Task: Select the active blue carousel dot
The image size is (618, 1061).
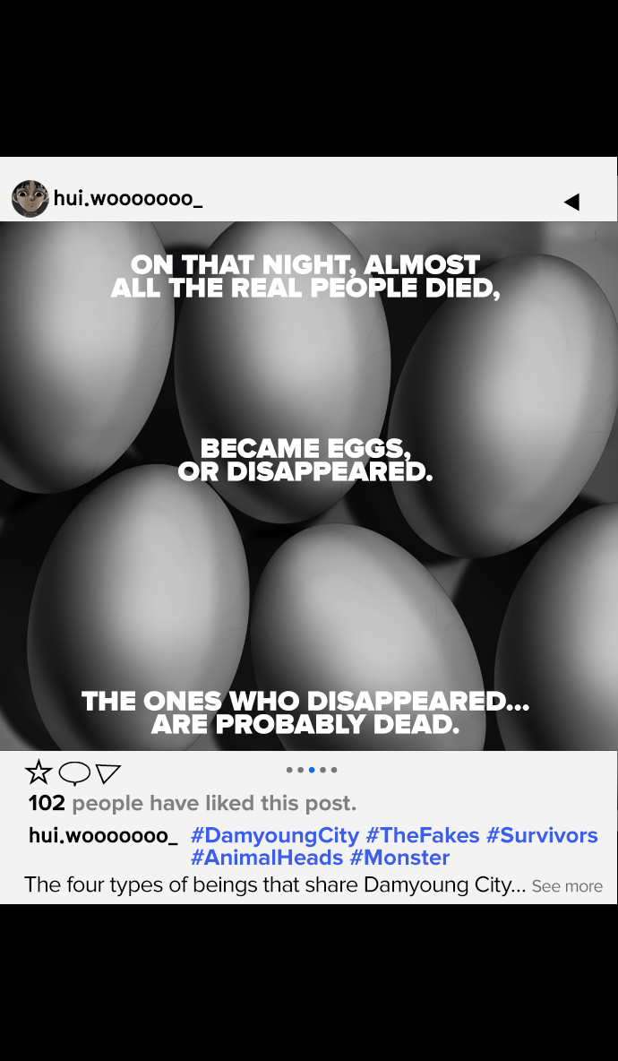Action: pos(311,770)
